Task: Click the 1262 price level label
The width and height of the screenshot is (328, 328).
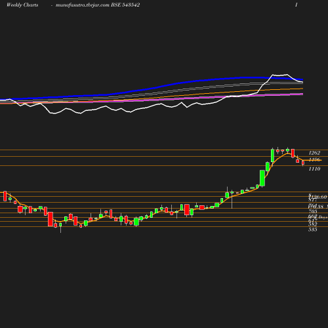Action: 314,153
